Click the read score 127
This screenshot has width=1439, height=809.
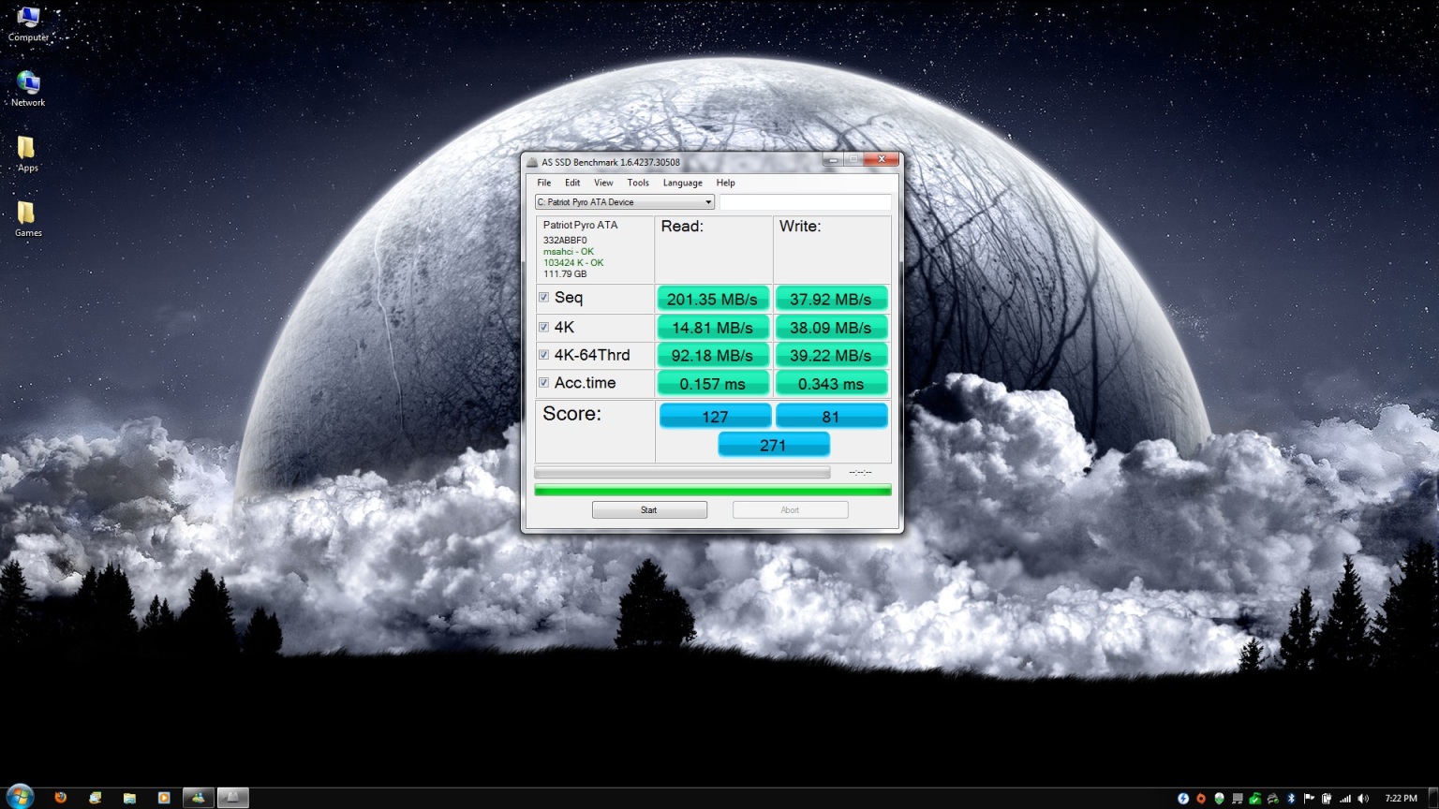tap(716, 416)
